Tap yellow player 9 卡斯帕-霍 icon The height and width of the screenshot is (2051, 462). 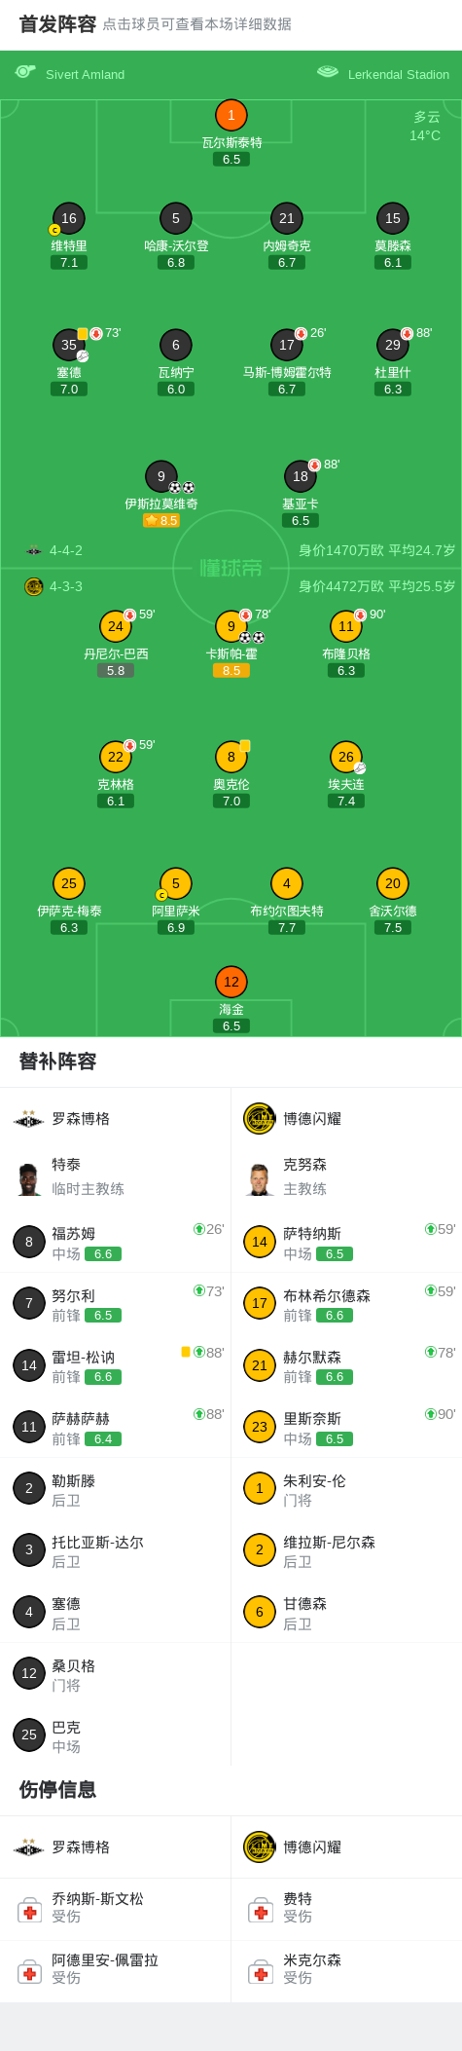[x=231, y=626]
